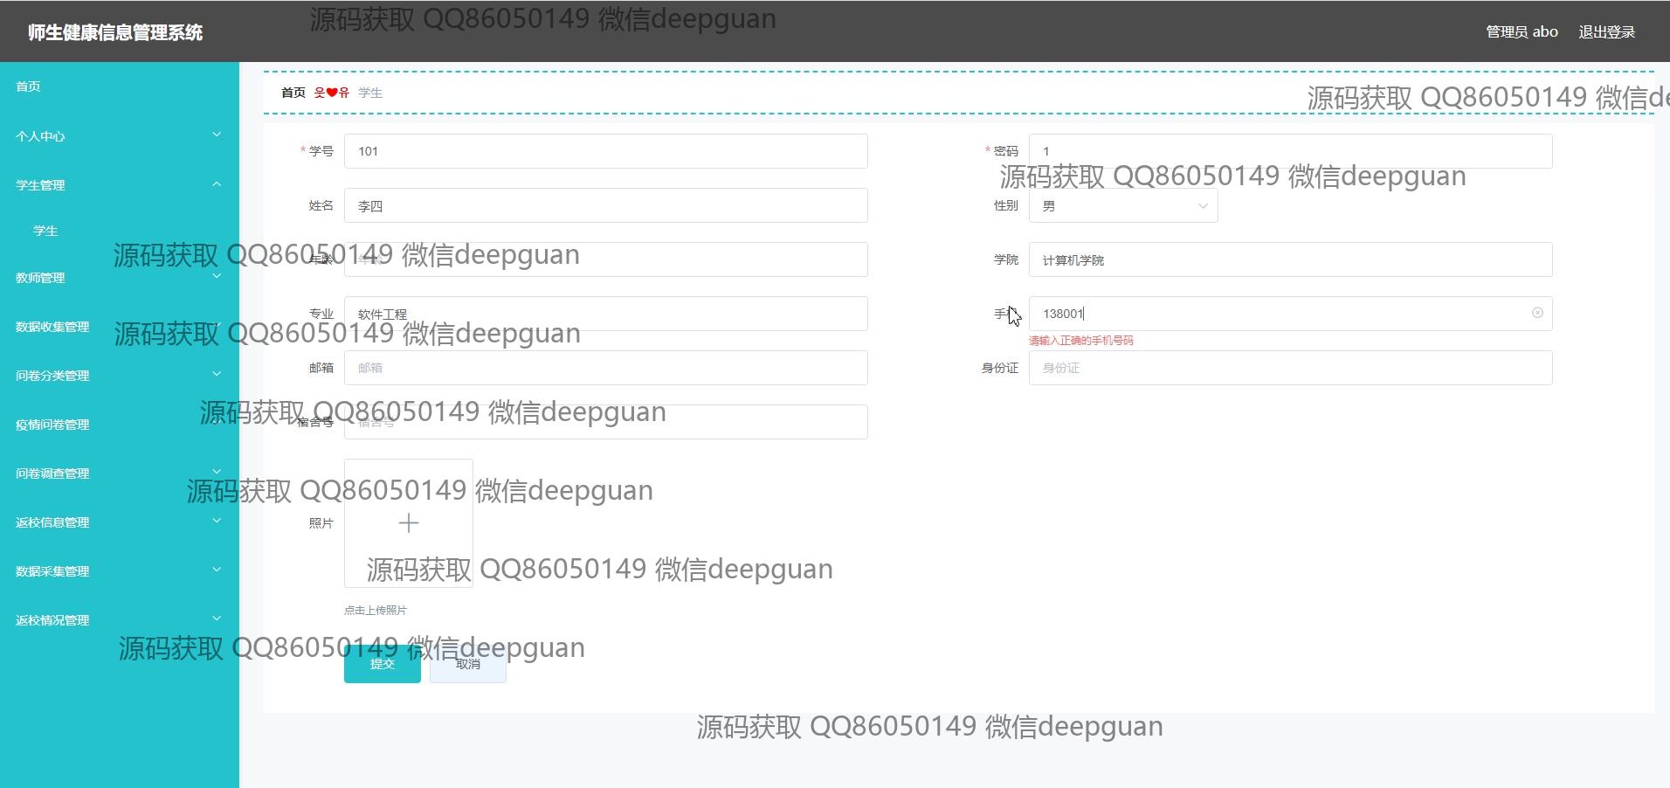
Task: Focus the 邮箱 input field
Action: click(x=605, y=368)
